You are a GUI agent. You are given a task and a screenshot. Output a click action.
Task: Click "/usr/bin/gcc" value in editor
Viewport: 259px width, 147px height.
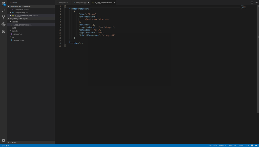tap(105, 27)
